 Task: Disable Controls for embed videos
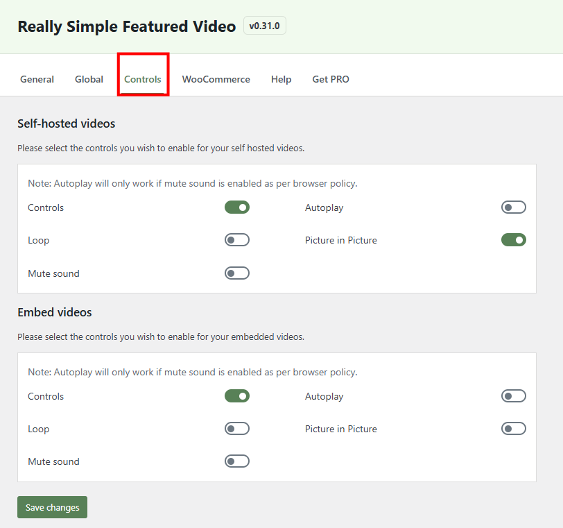[236, 395]
